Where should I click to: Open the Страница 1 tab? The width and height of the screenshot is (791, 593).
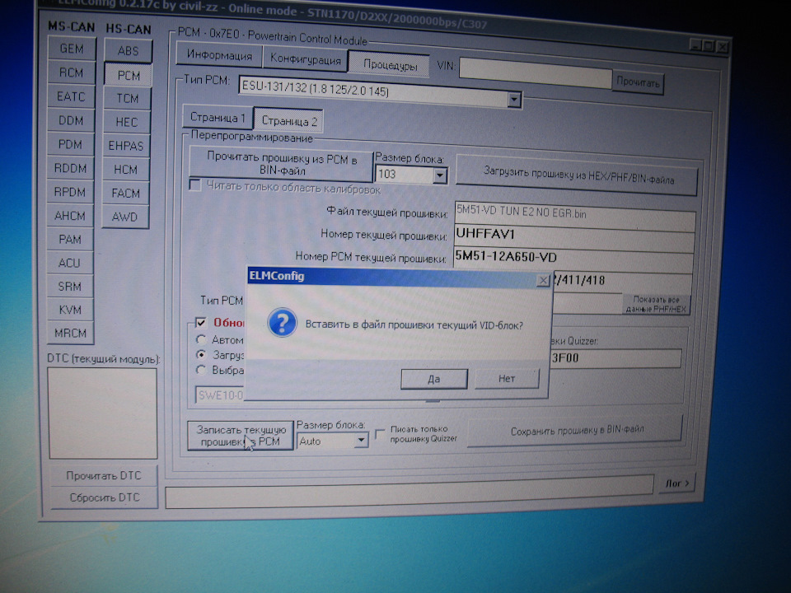pos(218,118)
